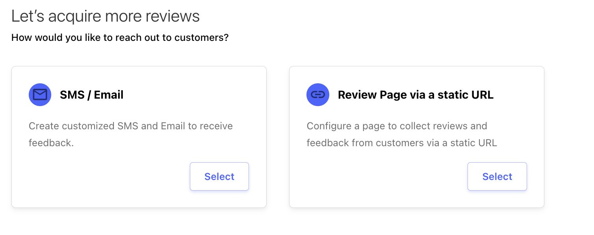Click the word "Email" in the SMS / Email title

pos(109,95)
